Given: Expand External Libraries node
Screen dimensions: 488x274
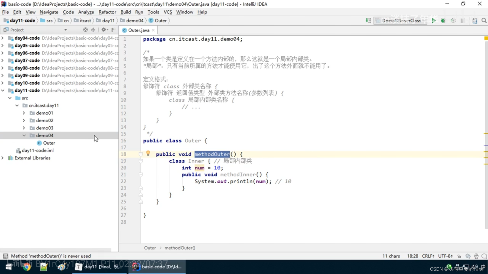Looking at the screenshot, I should 3,158.
